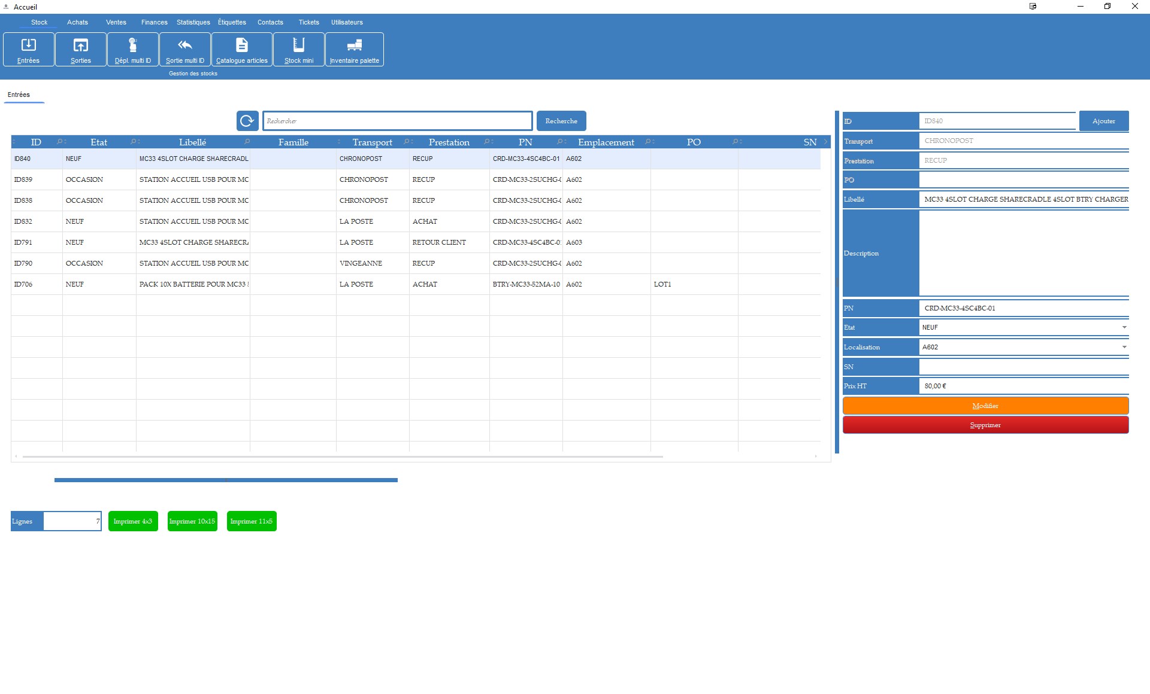Click the right arrow in the table header
The width and height of the screenshot is (1150, 694).
click(x=825, y=142)
